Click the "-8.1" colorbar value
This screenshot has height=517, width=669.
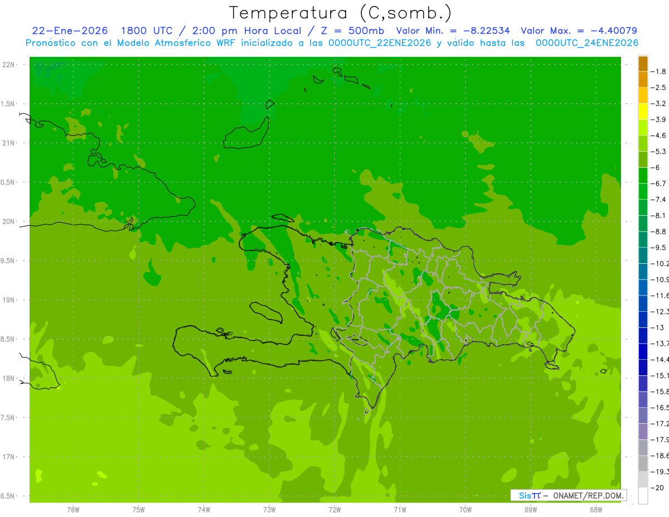659,215
